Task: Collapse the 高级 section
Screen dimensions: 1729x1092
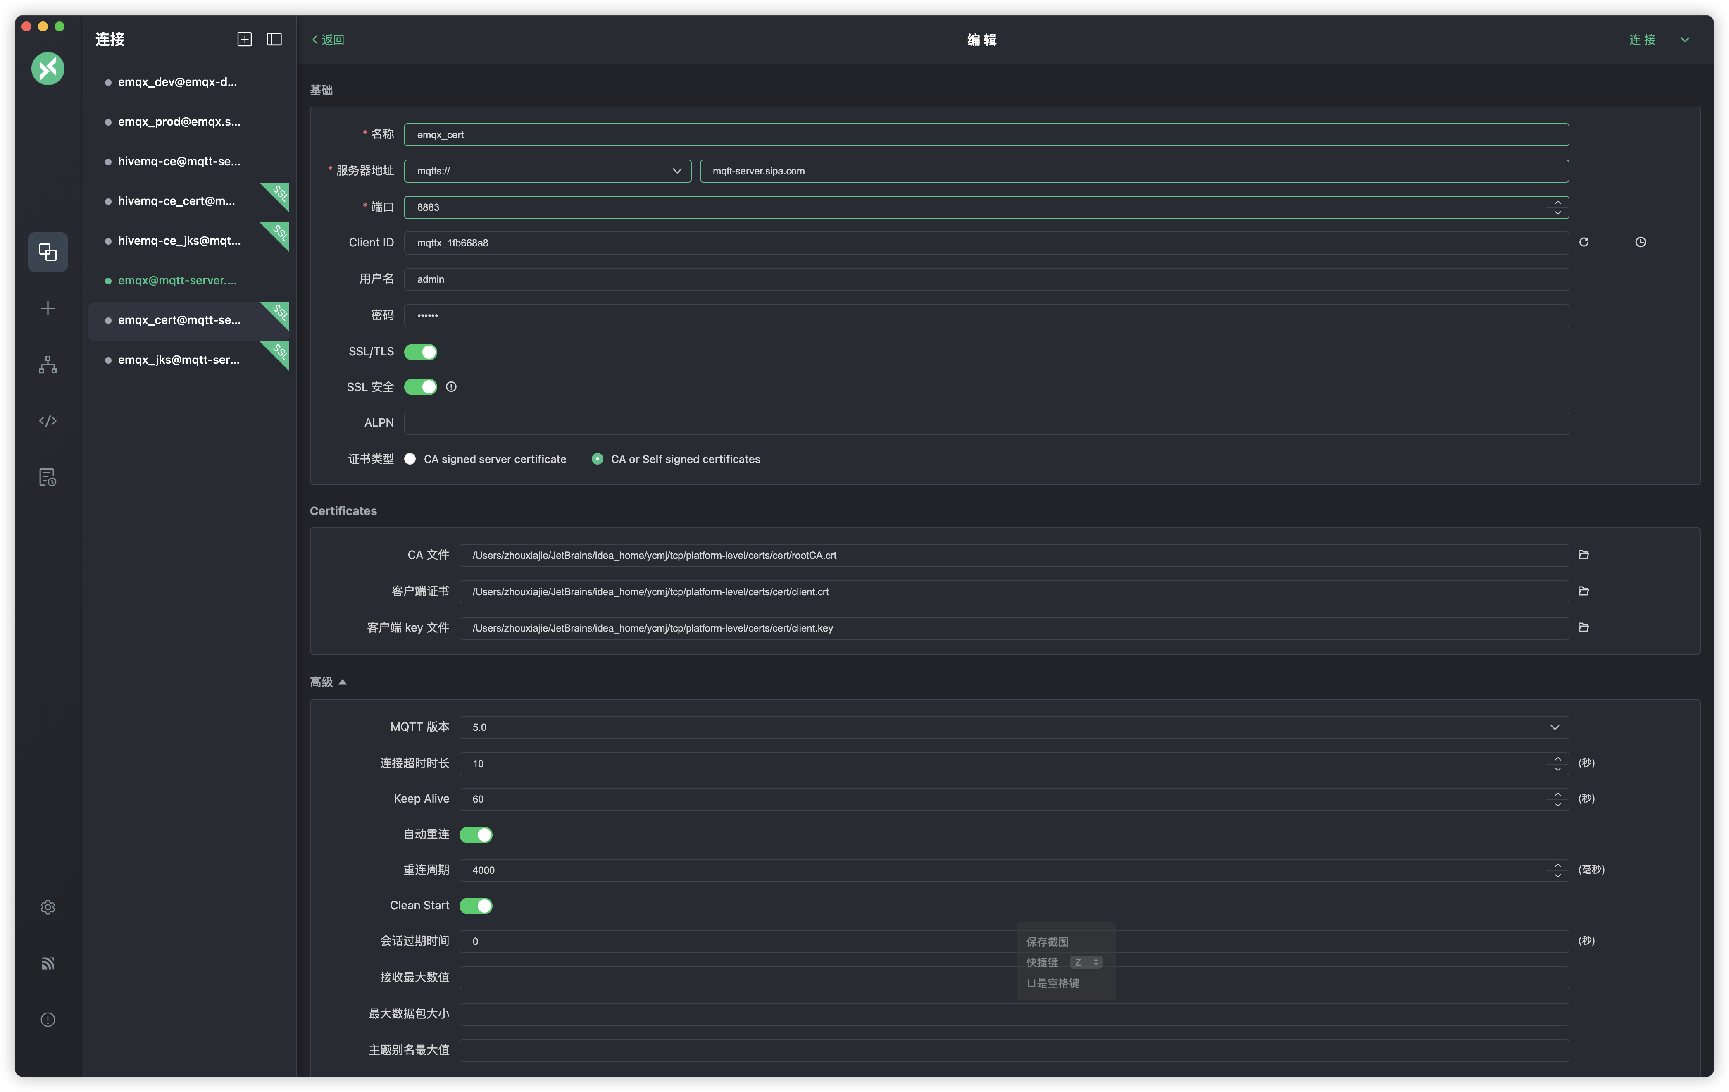Action: click(x=328, y=682)
